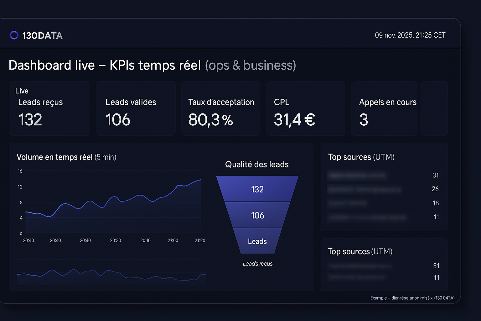Click the bottom funnel segment labeled Leads
481x321 pixels.
257,241
